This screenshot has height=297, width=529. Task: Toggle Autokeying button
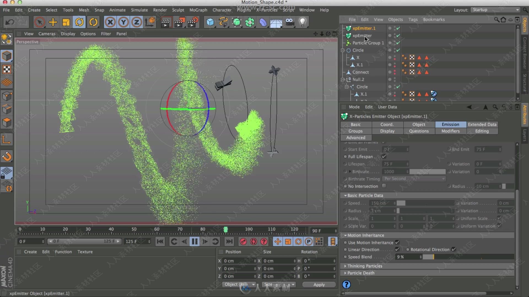(x=253, y=241)
